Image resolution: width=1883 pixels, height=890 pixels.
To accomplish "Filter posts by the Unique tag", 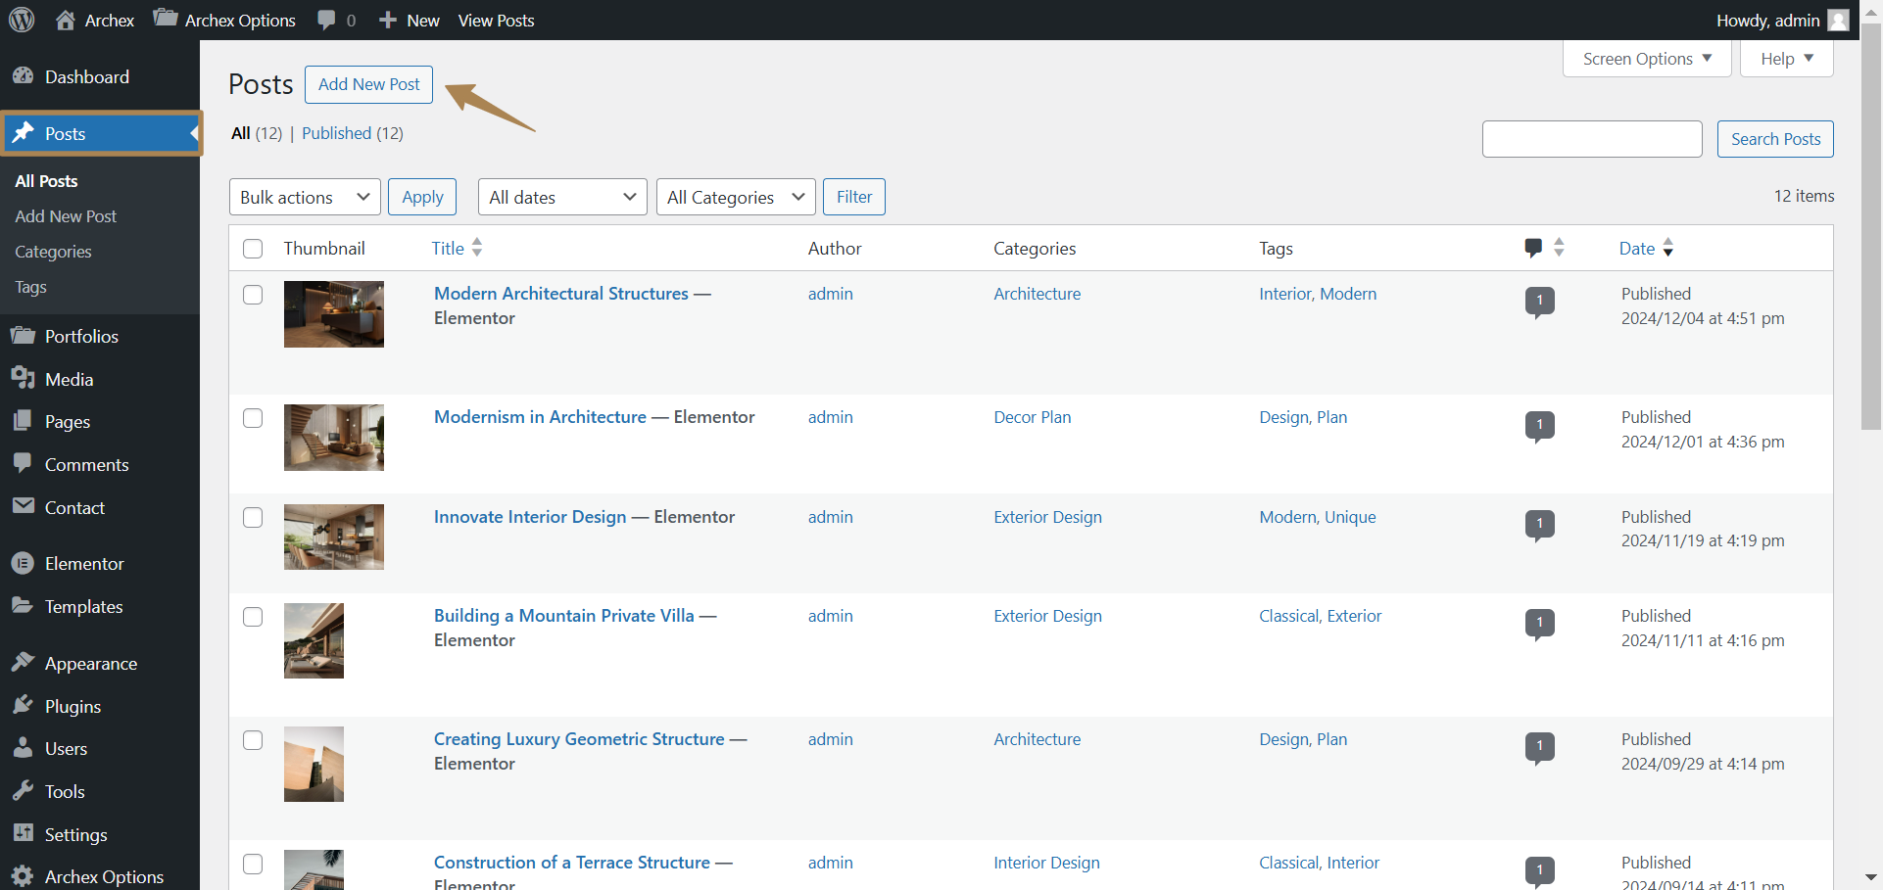I will tap(1350, 517).
